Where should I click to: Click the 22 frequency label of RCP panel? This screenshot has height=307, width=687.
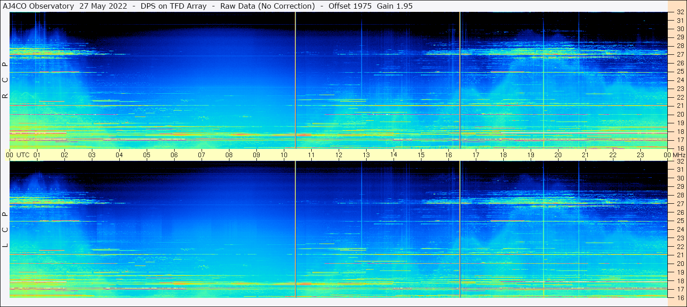point(680,97)
